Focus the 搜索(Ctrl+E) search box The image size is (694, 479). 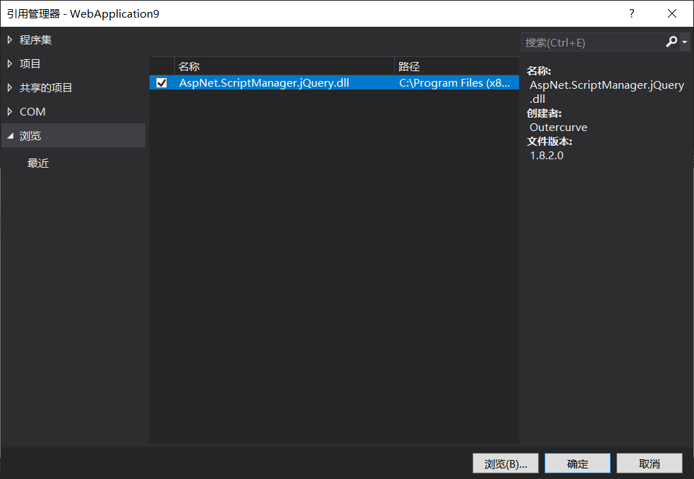[592, 42]
